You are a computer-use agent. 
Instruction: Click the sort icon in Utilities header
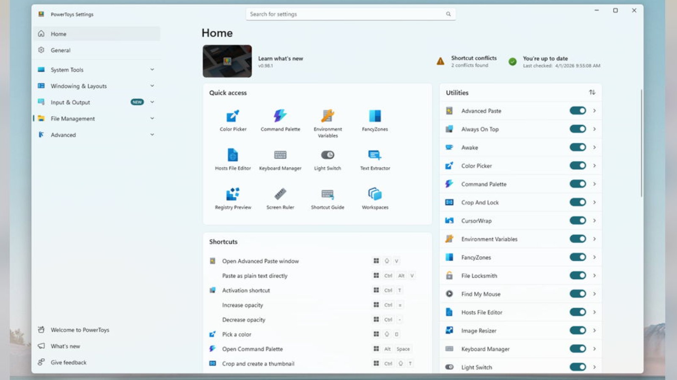point(592,92)
